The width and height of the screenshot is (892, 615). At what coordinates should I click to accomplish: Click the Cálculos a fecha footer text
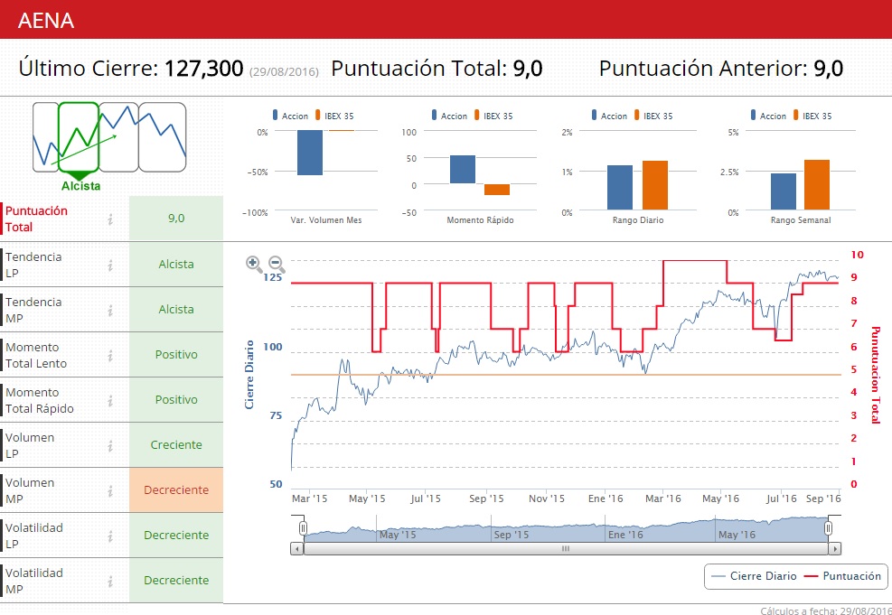pyautogui.click(x=826, y=610)
